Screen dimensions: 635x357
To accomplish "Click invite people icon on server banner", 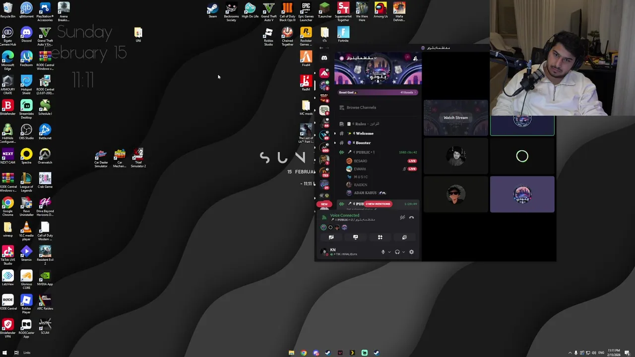I will (x=415, y=59).
